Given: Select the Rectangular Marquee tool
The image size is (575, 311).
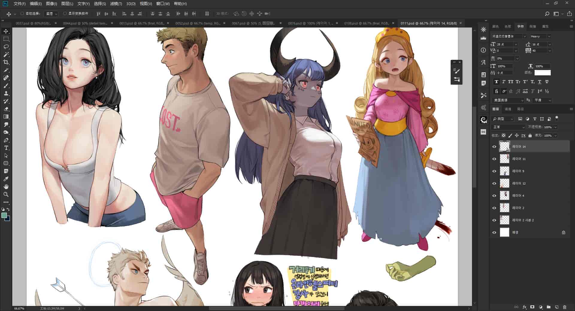Looking at the screenshot, I should pos(6,39).
